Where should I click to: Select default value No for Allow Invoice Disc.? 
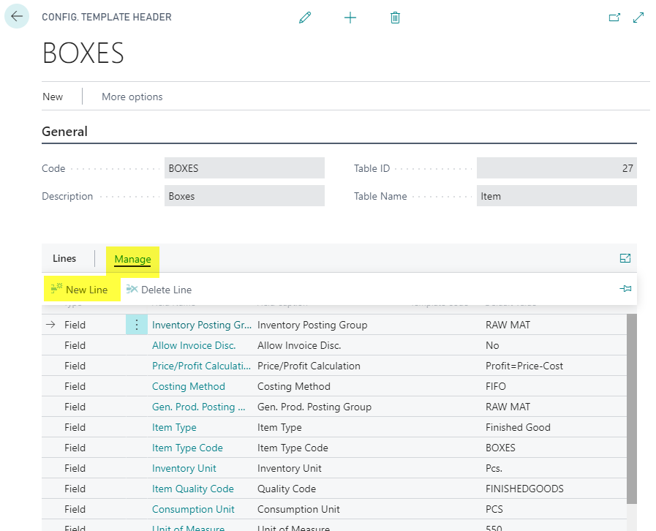tap(492, 346)
